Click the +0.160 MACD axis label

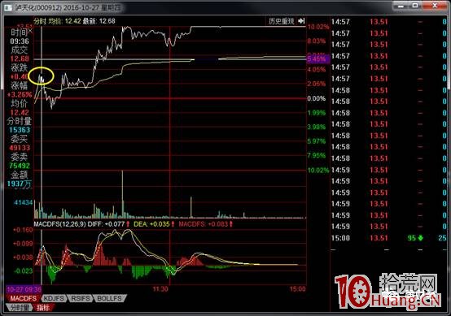[23, 230]
